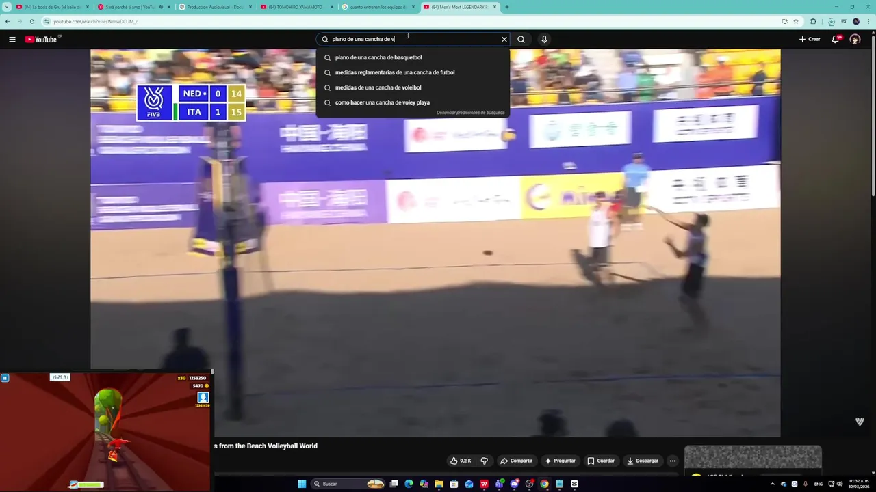Image resolution: width=876 pixels, height=492 pixels.
Task: Open the Windows Start menu
Action: click(x=302, y=484)
